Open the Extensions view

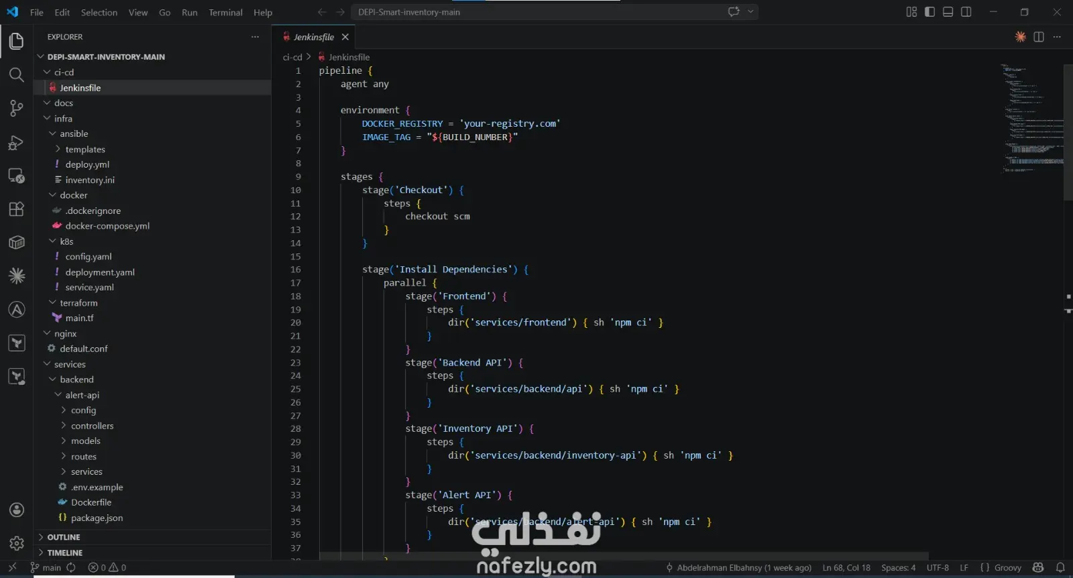coord(17,209)
